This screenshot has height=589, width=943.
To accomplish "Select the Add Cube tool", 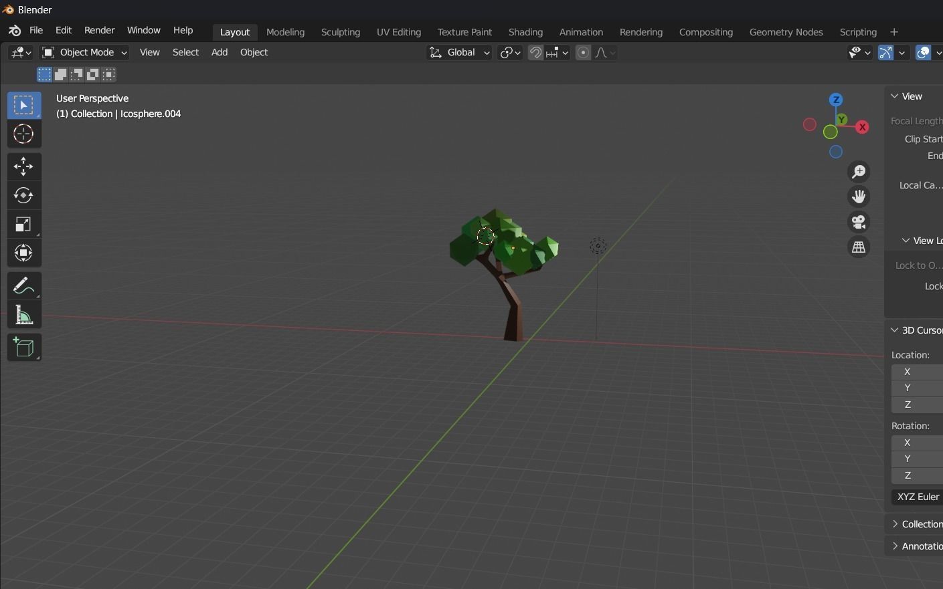I will point(24,348).
